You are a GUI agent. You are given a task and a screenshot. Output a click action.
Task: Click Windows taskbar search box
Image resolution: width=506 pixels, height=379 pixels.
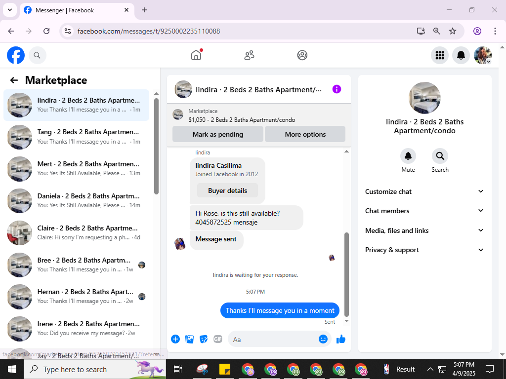tap(95, 369)
